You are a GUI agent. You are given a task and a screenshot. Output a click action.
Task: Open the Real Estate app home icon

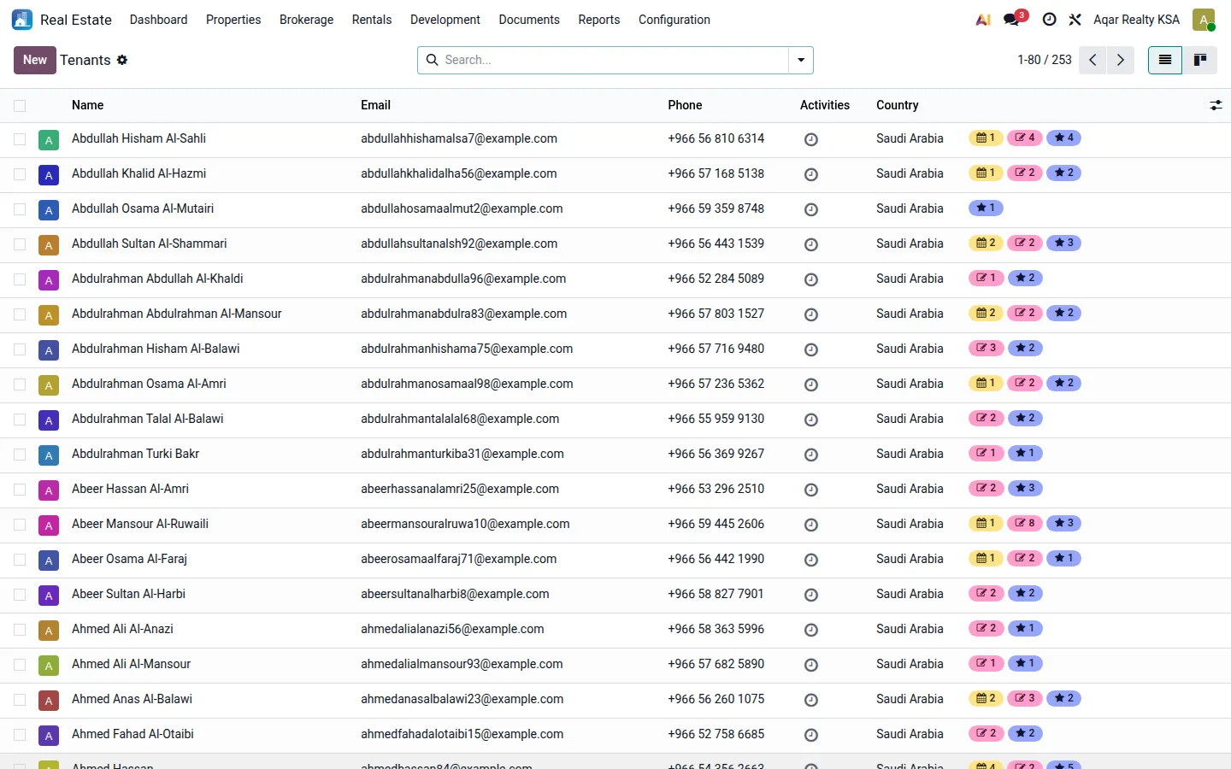pos(22,20)
